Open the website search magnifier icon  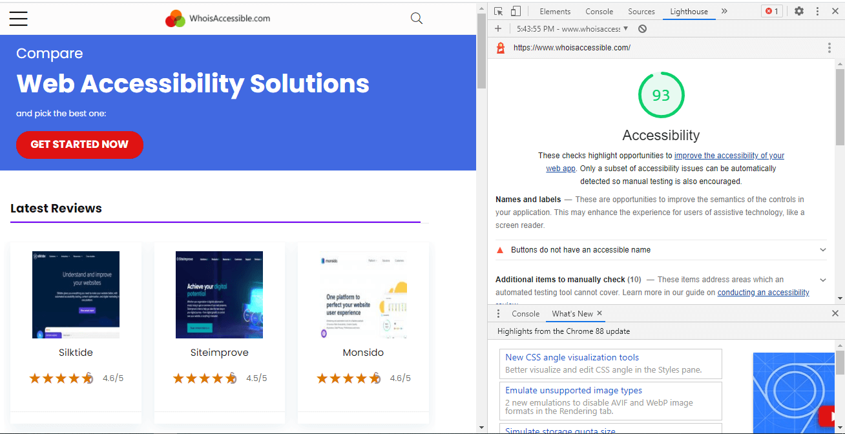click(417, 18)
